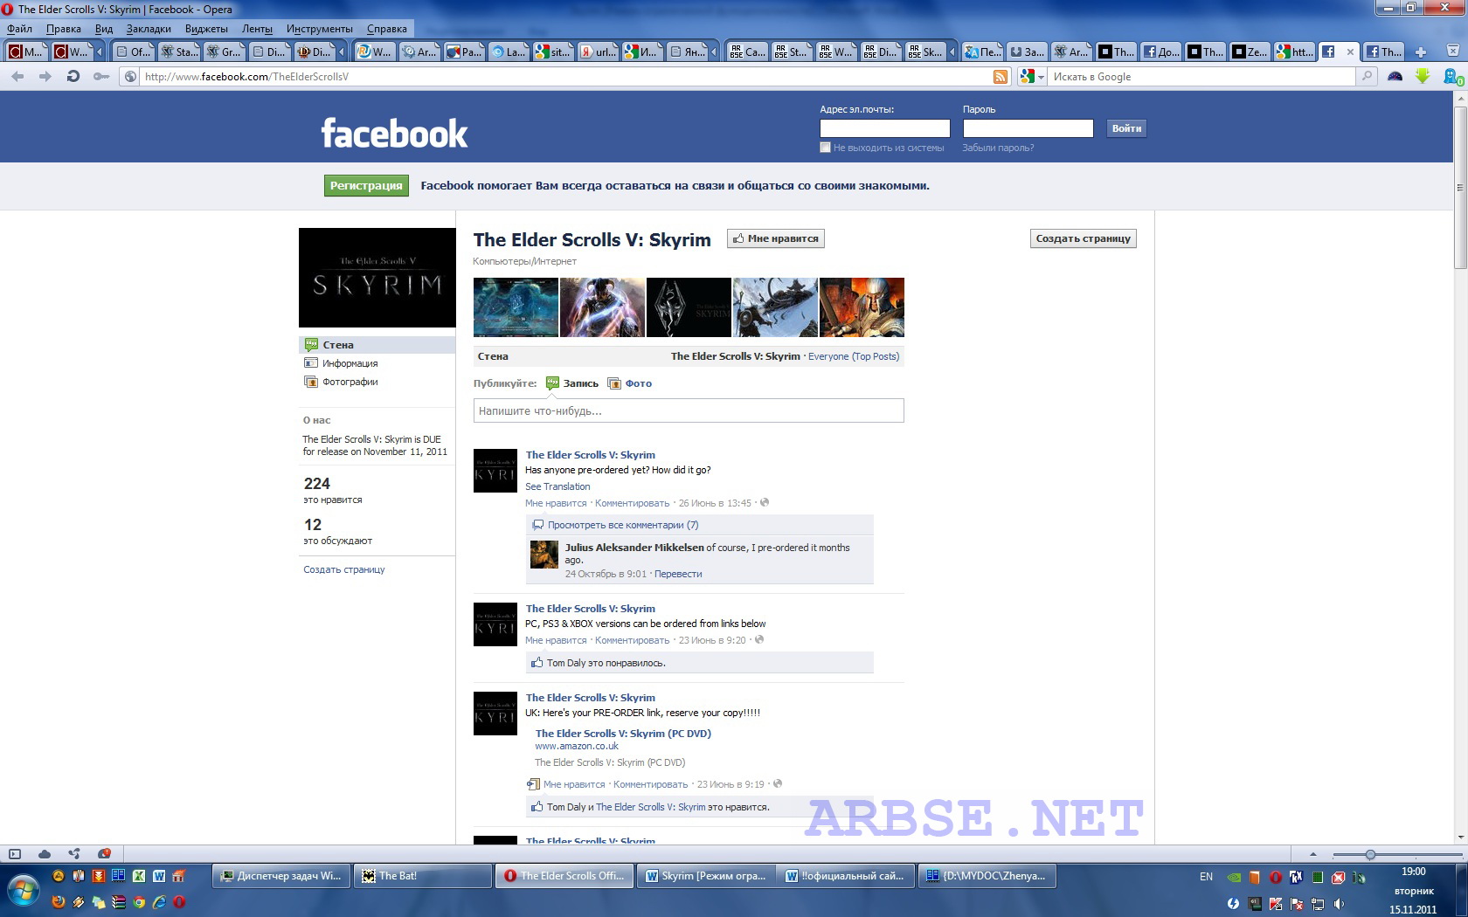Click the Войти login button
The width and height of the screenshot is (1468, 917).
(1126, 128)
